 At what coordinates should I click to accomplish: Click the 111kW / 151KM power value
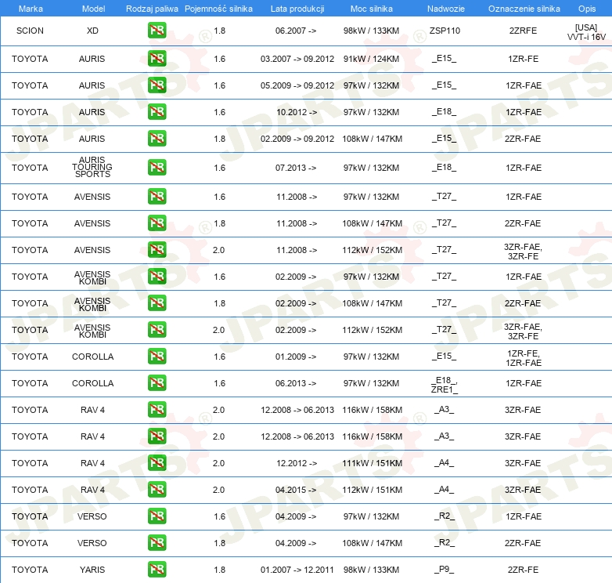[x=372, y=463]
